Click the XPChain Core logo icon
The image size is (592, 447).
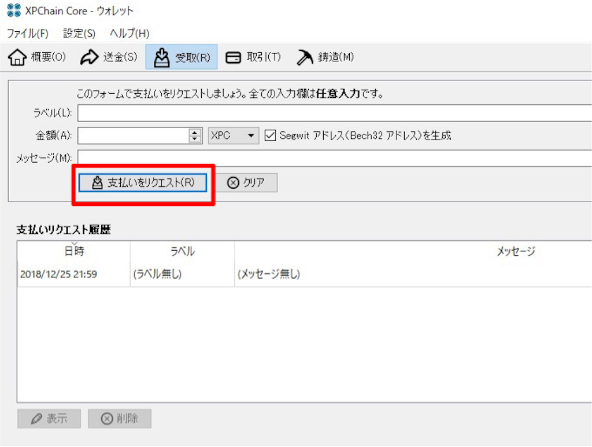coord(14,10)
